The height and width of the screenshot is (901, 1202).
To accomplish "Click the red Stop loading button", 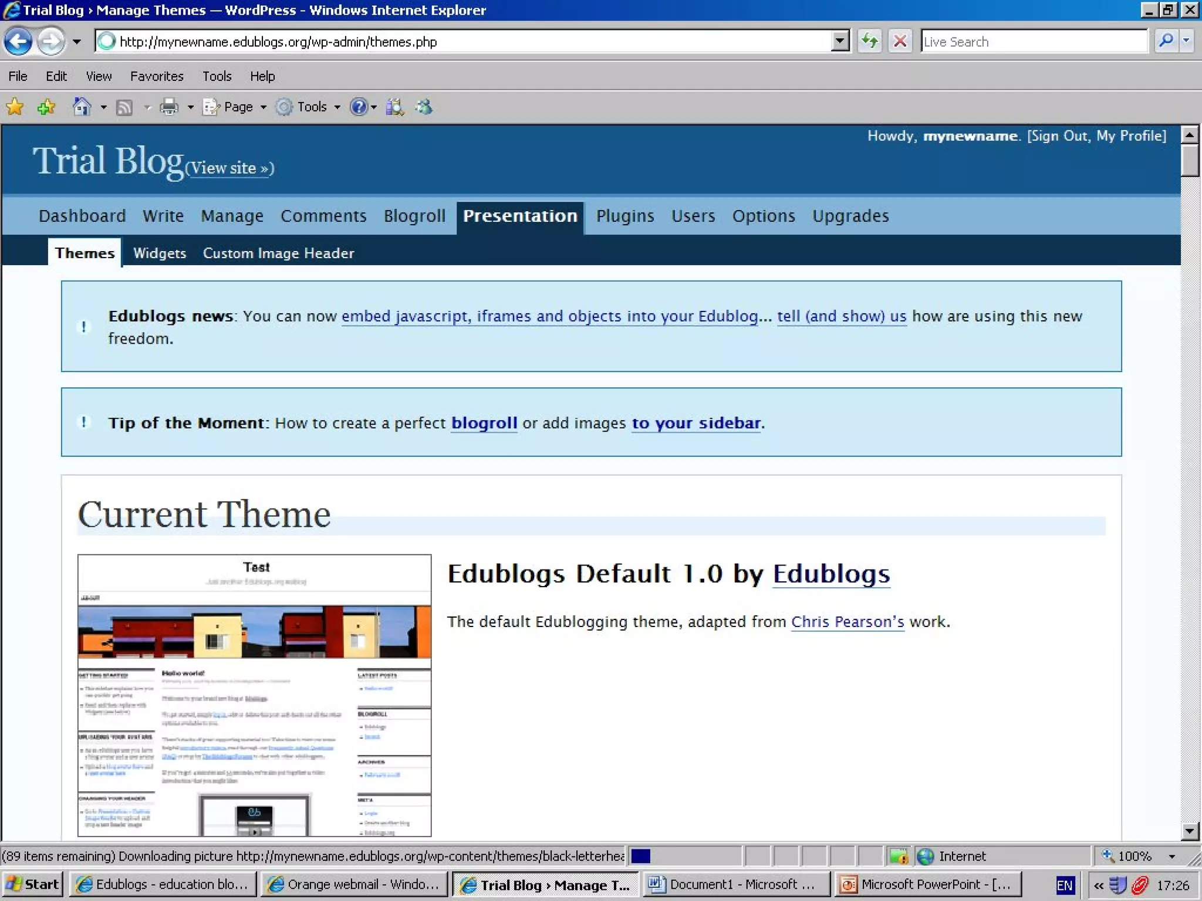I will click(900, 42).
